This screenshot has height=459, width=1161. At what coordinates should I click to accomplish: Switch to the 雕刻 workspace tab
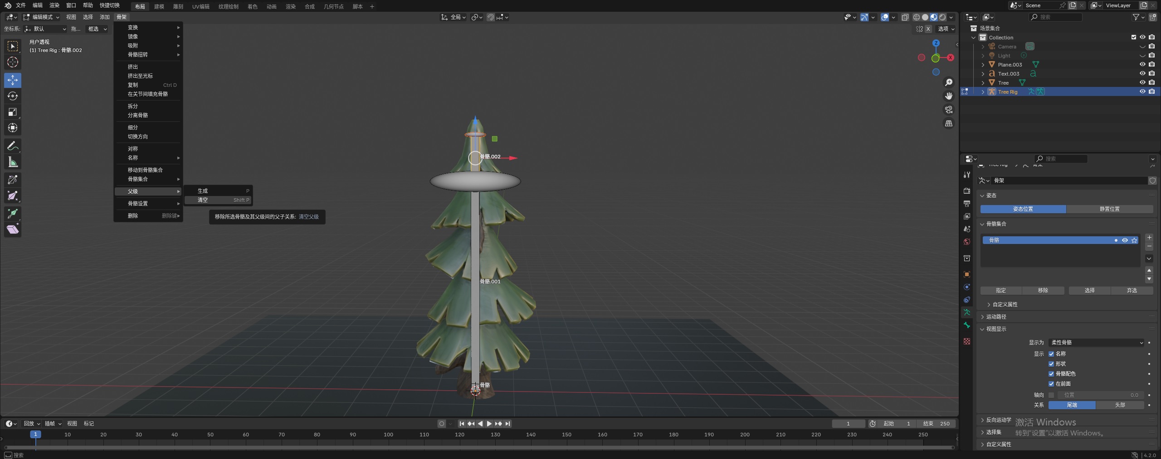pyautogui.click(x=178, y=6)
